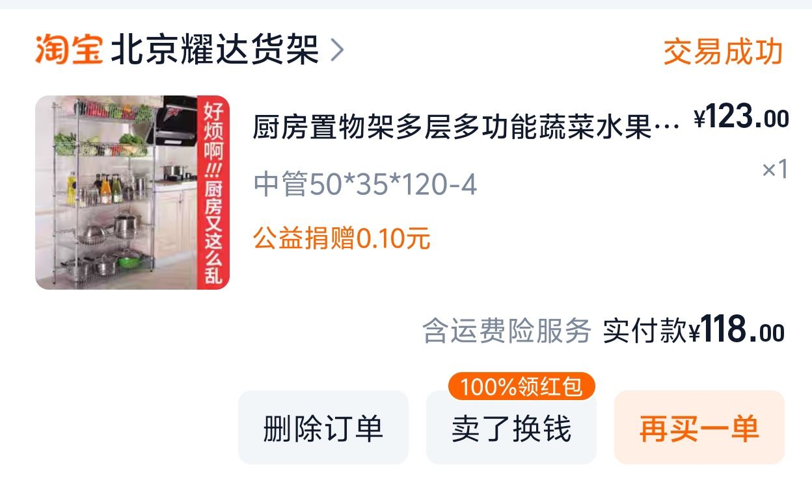View the 交易成功 order status

point(723,52)
